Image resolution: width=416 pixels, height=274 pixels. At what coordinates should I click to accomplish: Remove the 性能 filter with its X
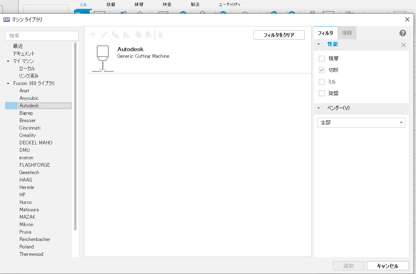pyautogui.click(x=404, y=45)
